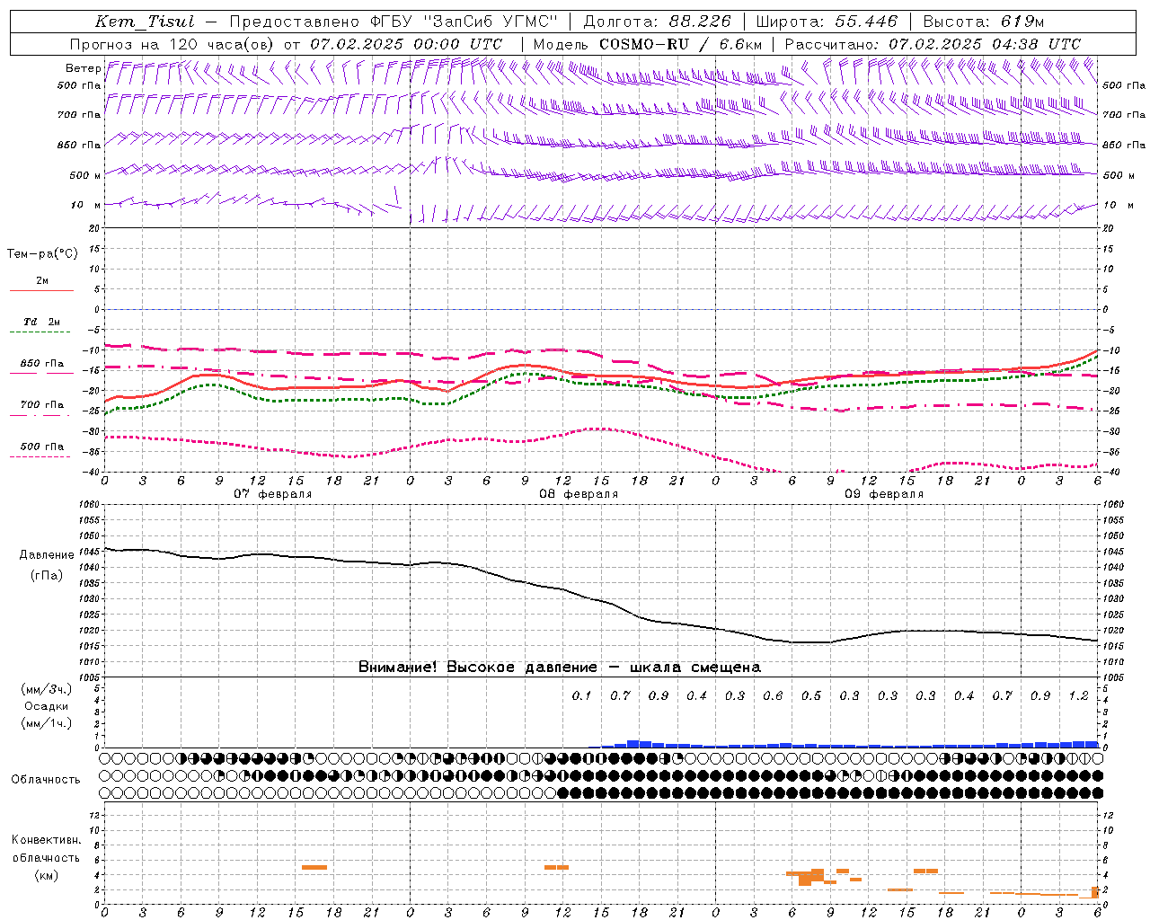The image size is (1150, 920).
Task: Select the '(мм/1ч.)' precipitation unit label
Action: 47,723
